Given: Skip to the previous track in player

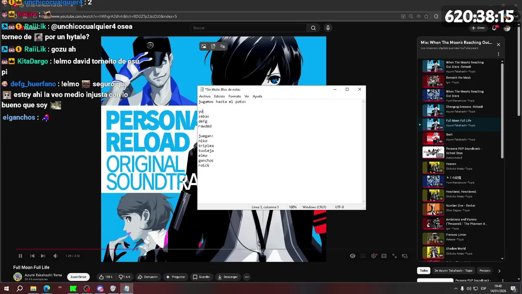Looking at the screenshot, I should 32,256.
